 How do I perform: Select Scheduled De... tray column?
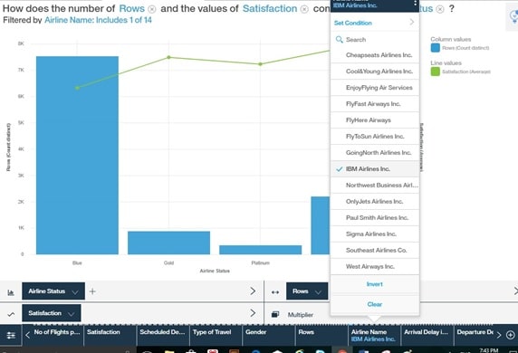(163, 336)
